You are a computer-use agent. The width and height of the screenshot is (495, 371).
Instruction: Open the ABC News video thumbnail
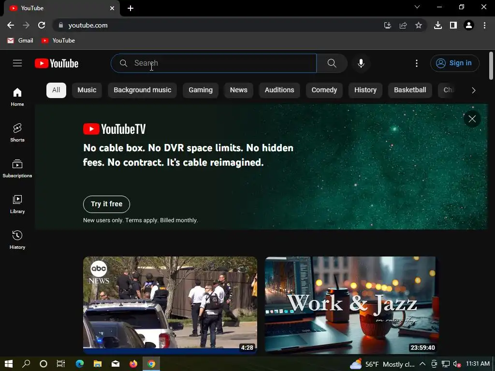pos(170,305)
